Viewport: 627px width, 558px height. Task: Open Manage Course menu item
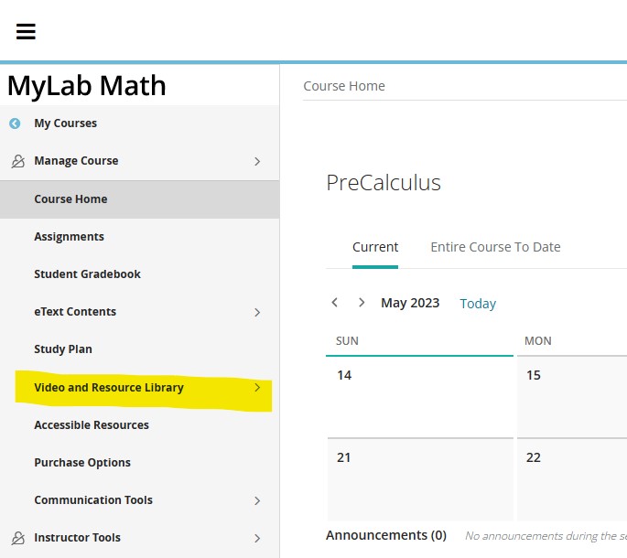pos(76,161)
